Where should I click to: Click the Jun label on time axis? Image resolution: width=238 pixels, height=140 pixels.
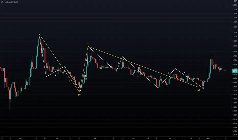(x=20, y=138)
